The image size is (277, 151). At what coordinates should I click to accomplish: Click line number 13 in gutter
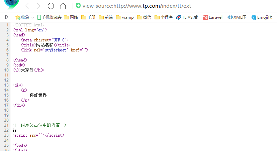click(6, 85)
